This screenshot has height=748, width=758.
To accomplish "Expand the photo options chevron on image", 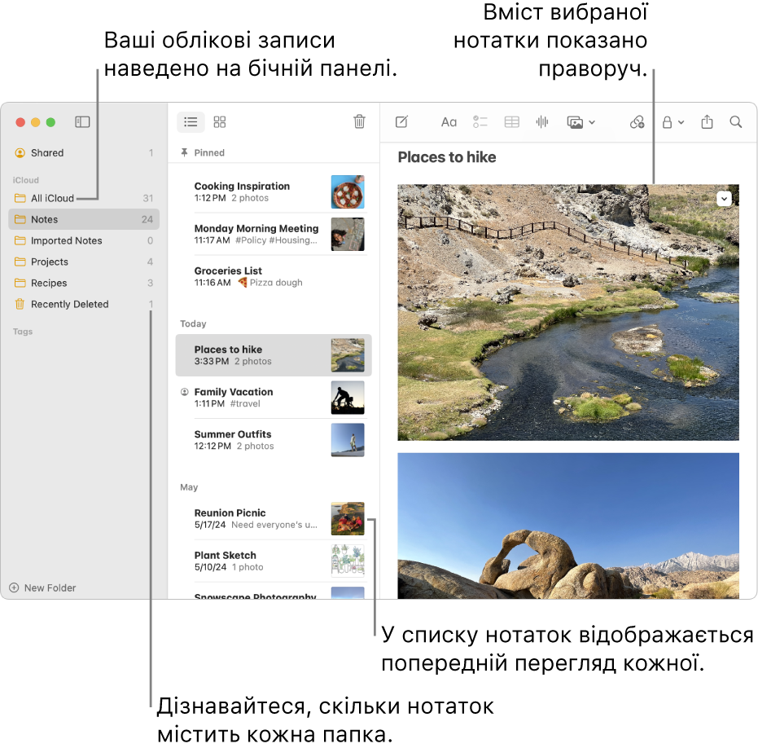I will point(725,199).
